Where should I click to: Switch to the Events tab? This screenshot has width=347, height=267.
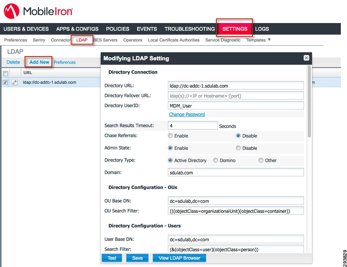pyautogui.click(x=147, y=29)
